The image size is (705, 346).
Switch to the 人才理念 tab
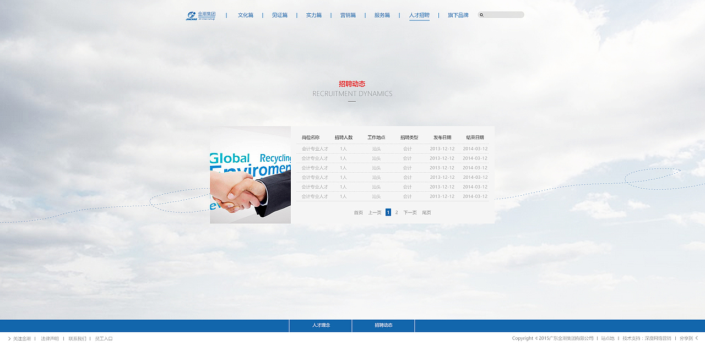(321, 326)
